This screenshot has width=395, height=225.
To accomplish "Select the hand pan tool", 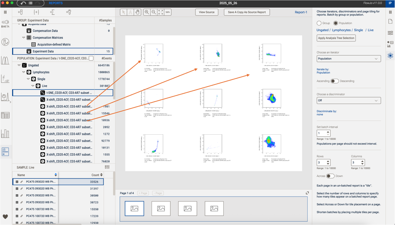I will click(x=137, y=12).
